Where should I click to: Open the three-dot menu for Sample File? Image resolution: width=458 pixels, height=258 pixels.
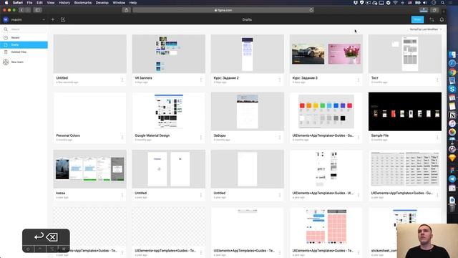(x=437, y=137)
